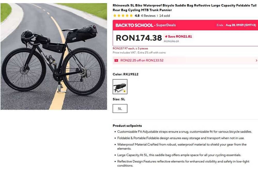
Task: Click the Product sellpoints heading
Action: tap(127, 126)
